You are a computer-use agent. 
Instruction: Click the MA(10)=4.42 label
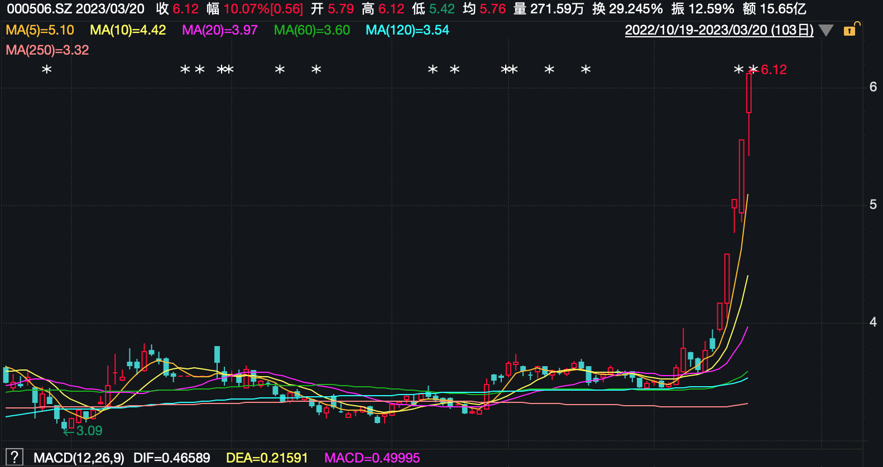pos(128,30)
